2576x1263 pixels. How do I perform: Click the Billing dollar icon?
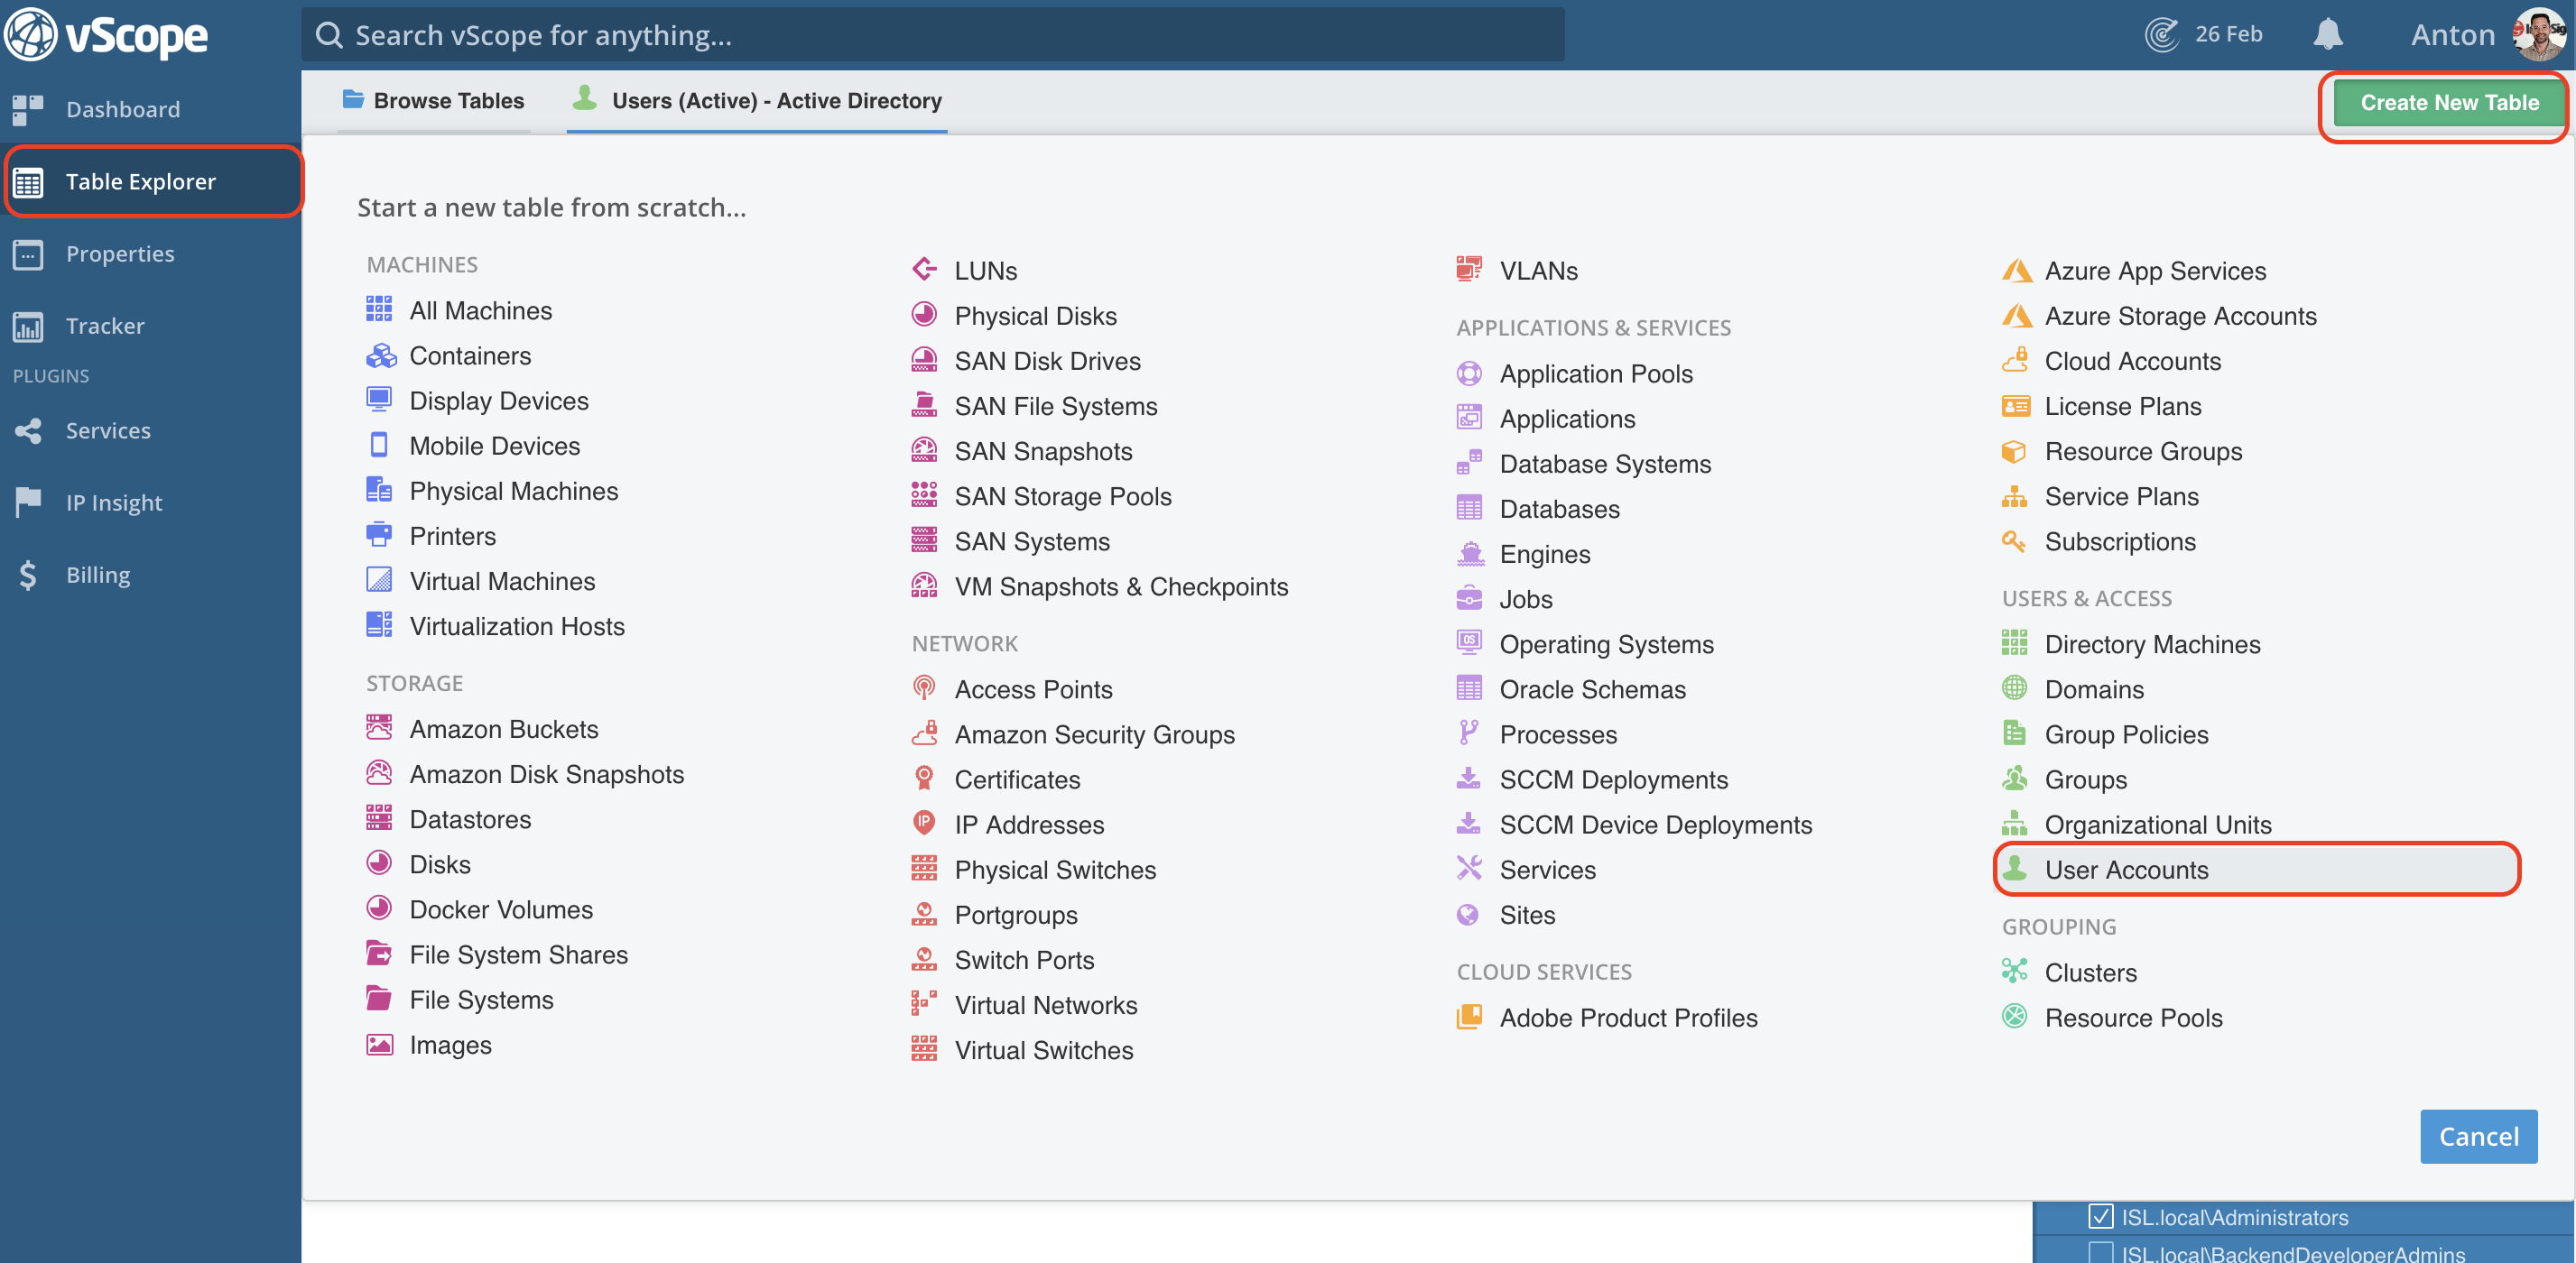pos(28,575)
